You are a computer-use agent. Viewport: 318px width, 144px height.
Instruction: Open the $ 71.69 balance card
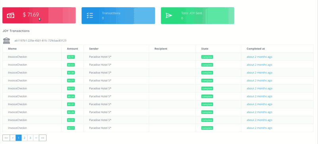[x=39, y=15]
